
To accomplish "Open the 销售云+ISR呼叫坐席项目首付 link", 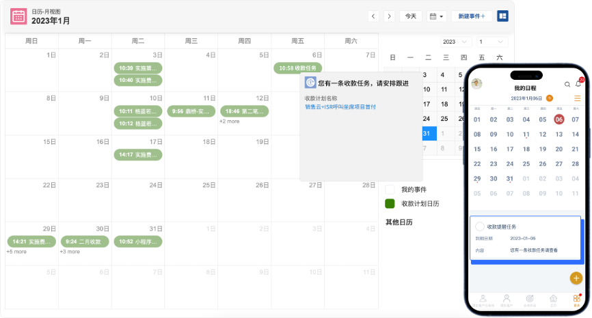I will [340, 106].
